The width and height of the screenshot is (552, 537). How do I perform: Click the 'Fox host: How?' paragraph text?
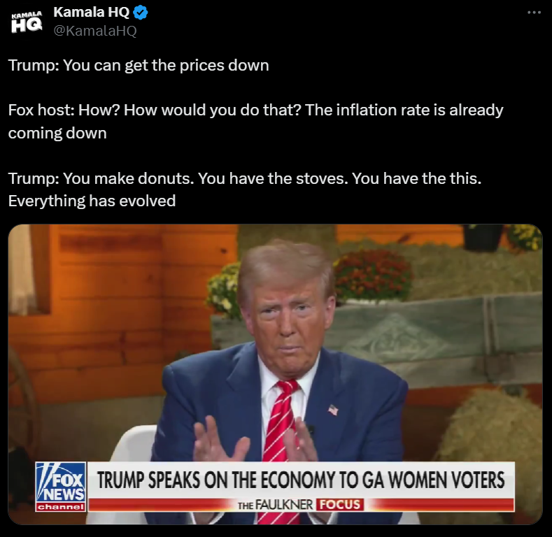(255, 122)
